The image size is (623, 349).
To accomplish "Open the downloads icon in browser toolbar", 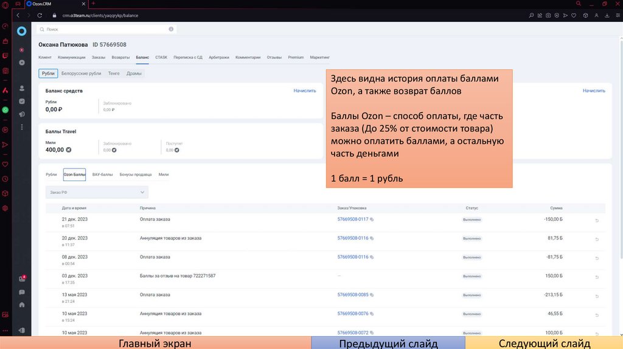I will click(607, 15).
